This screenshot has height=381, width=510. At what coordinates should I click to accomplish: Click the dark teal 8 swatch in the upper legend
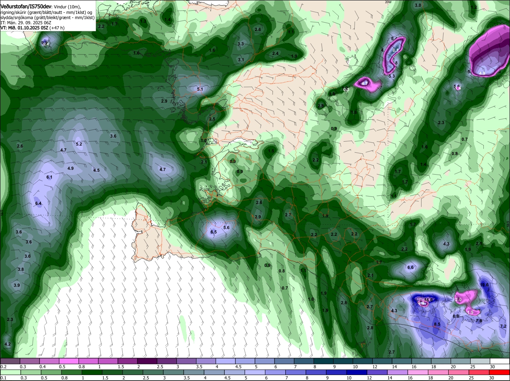[x=324, y=361]
